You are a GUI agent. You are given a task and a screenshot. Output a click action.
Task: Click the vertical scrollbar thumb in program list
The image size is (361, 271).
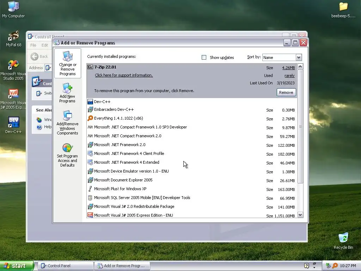coord(300,127)
